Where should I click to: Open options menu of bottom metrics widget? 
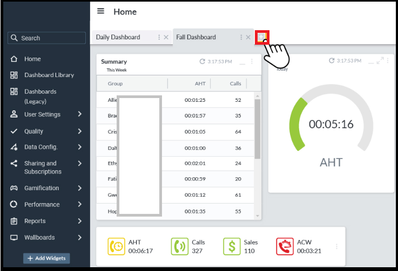tap(336, 246)
